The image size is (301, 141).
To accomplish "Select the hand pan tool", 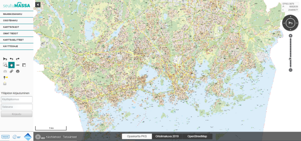I will click(11, 65).
